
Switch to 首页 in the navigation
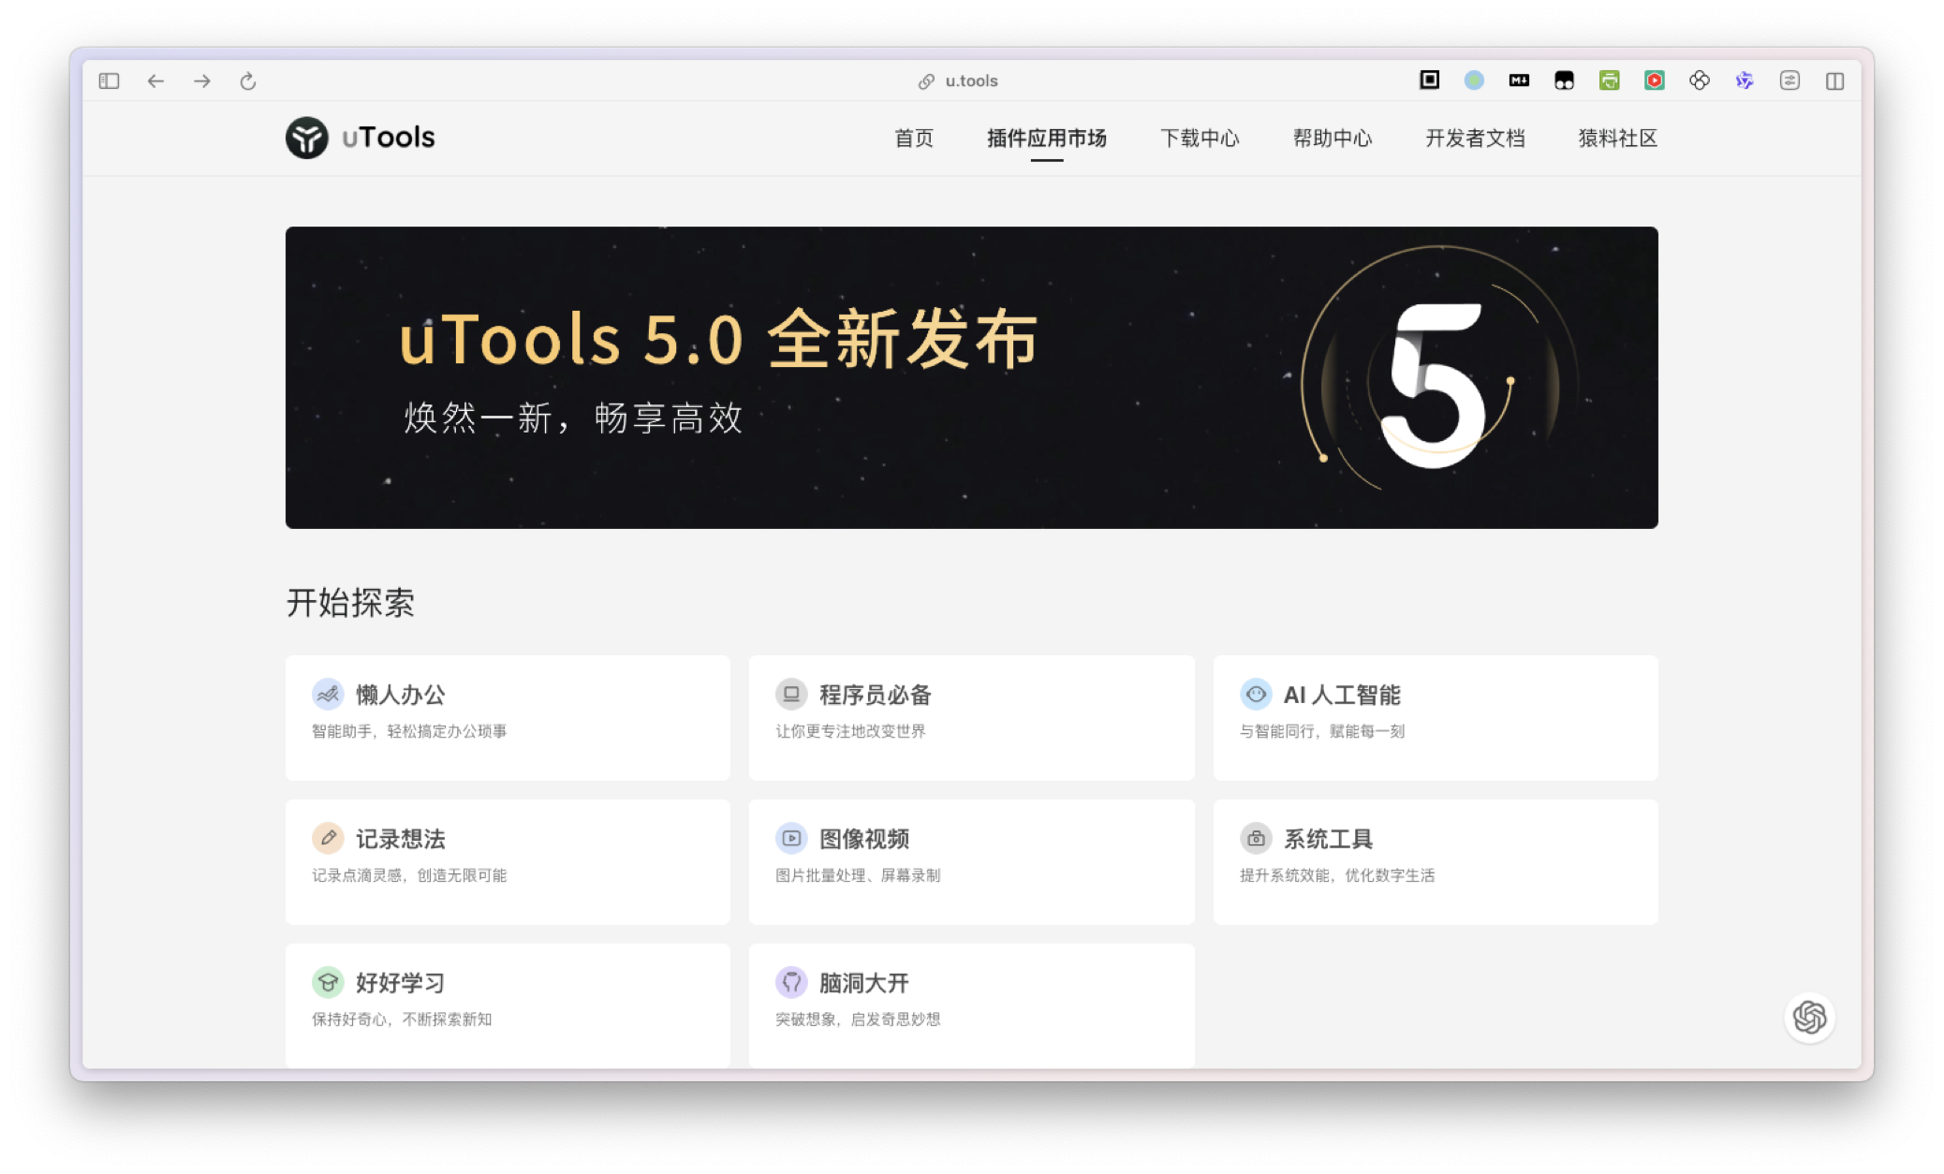(913, 139)
